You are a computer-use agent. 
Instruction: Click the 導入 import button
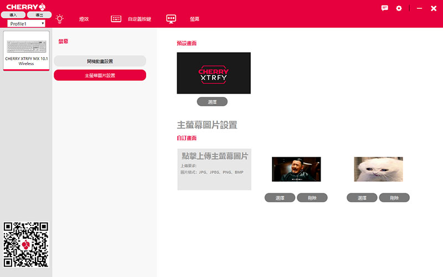tap(13, 15)
